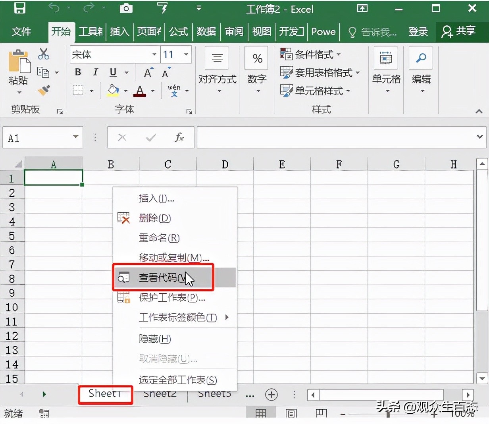Click the Save icon
Screen dimensions: 489x424
click(19, 8)
